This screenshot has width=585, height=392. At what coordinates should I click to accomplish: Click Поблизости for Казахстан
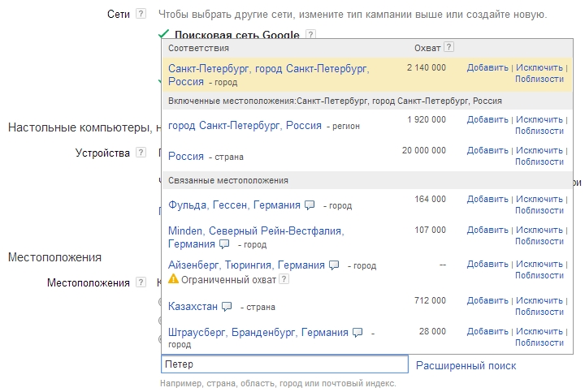click(x=539, y=312)
